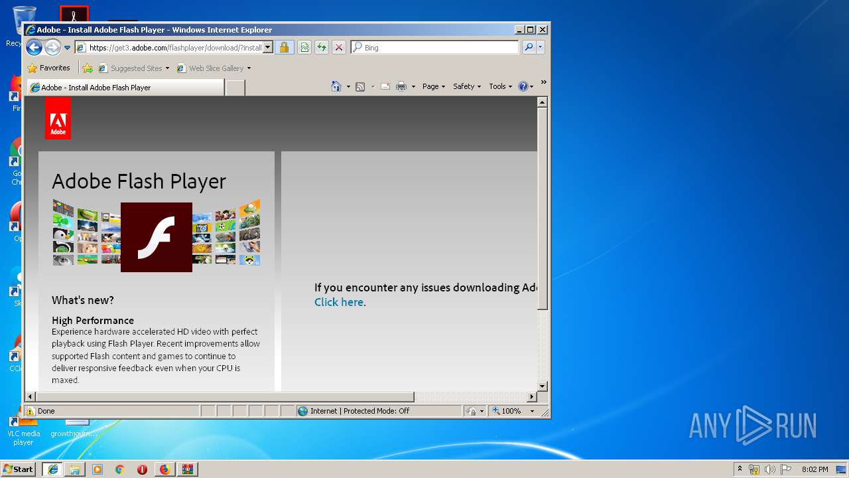Image resolution: width=849 pixels, height=478 pixels.
Task: Click the Help question mark icon
Action: (523, 86)
